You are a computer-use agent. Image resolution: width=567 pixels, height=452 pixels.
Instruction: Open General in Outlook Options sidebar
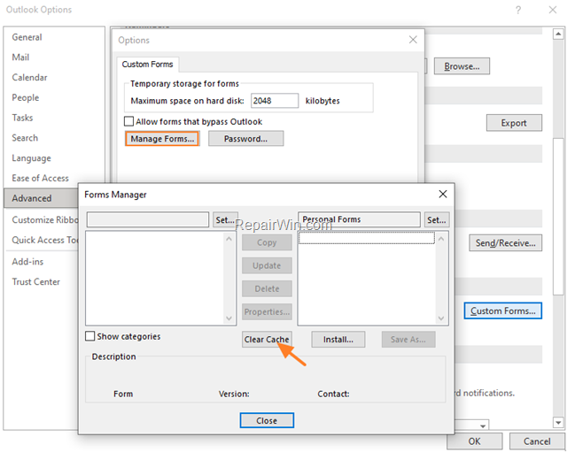click(x=27, y=37)
